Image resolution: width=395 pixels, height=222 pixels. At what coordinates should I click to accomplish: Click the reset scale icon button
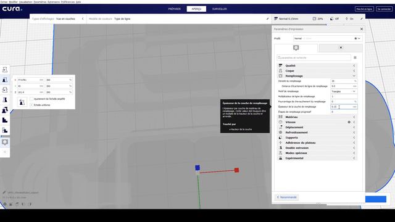tap(22, 102)
